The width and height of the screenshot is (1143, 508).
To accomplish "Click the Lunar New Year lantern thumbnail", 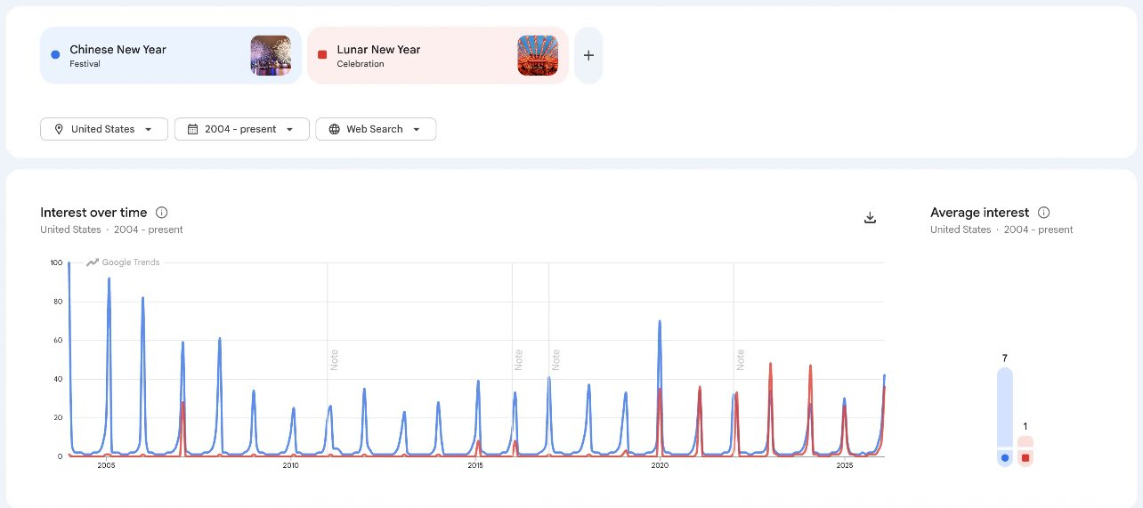I will click(538, 55).
